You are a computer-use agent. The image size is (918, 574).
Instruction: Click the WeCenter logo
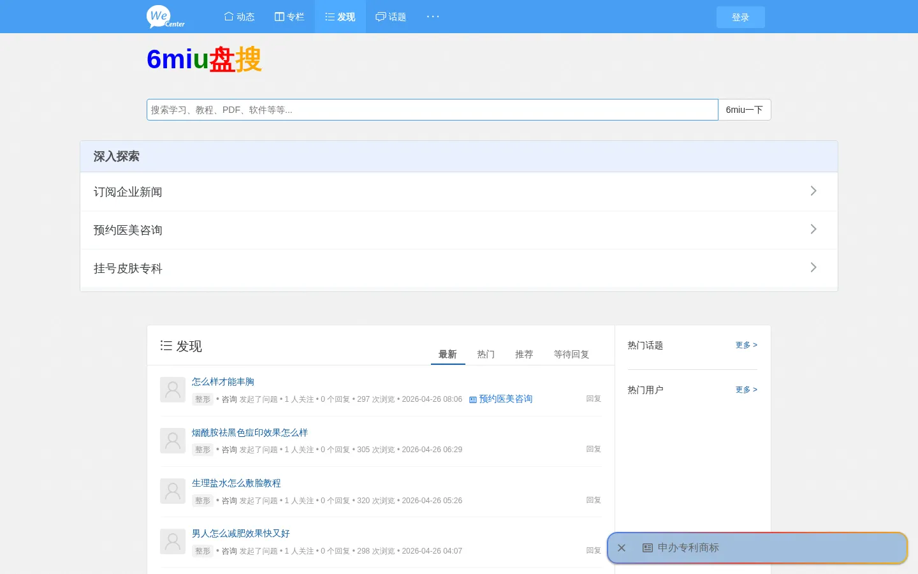click(166, 17)
